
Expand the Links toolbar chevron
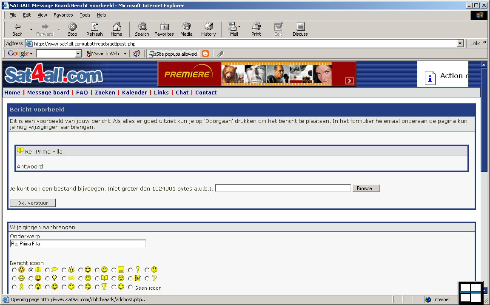485,42
